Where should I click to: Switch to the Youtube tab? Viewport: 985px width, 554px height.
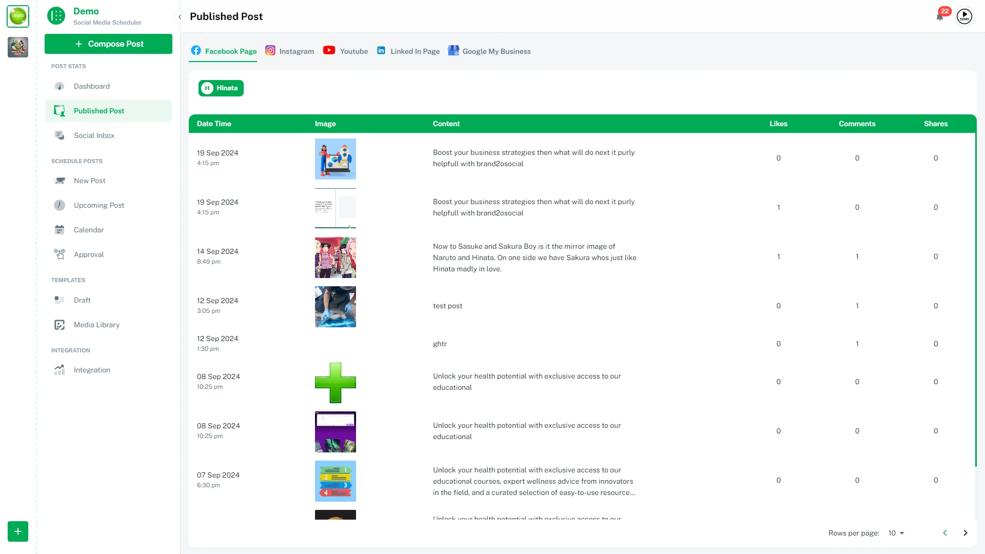345,51
